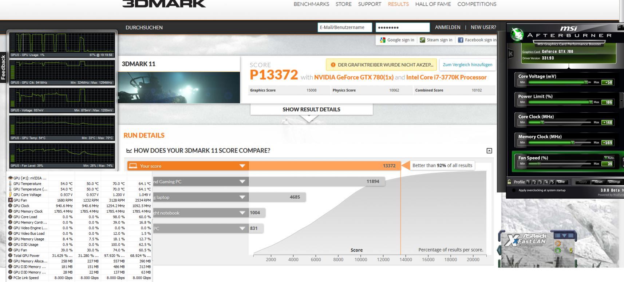Image resolution: width=624 pixels, height=282 pixels.
Task: Click the chart icon before score compare heading
Action: [x=129, y=150]
